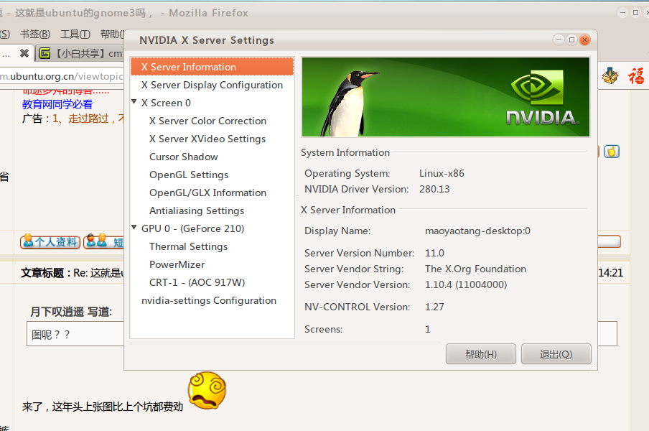Open X Server Display Configuration

pos(212,85)
